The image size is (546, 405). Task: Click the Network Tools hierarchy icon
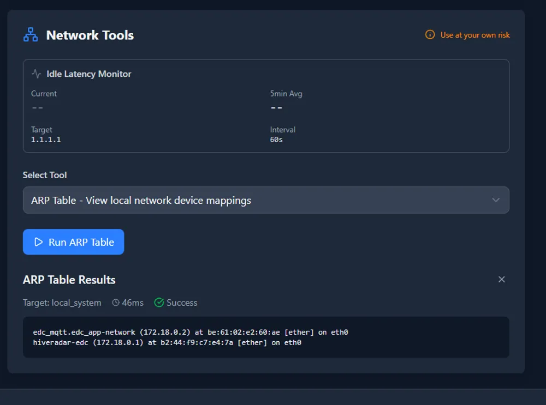[x=31, y=34]
